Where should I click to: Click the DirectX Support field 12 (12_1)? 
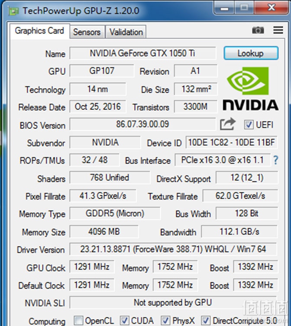247,178
